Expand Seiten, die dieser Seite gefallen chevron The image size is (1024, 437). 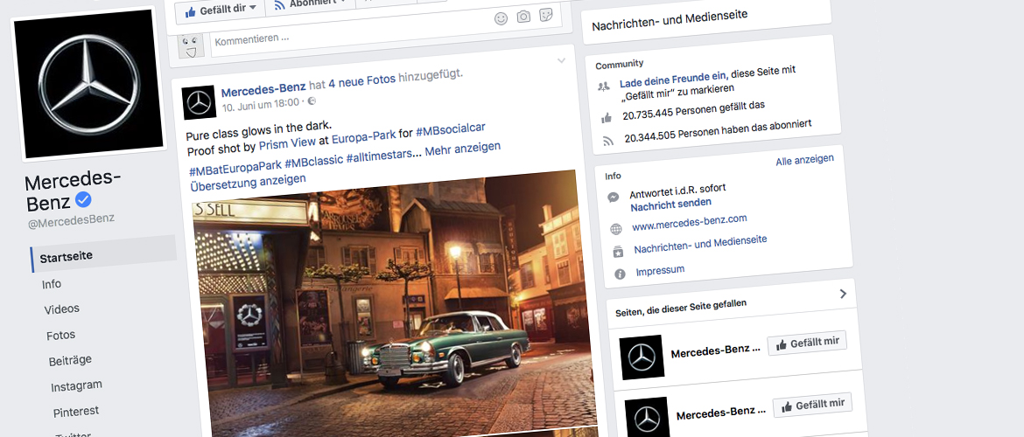(843, 294)
